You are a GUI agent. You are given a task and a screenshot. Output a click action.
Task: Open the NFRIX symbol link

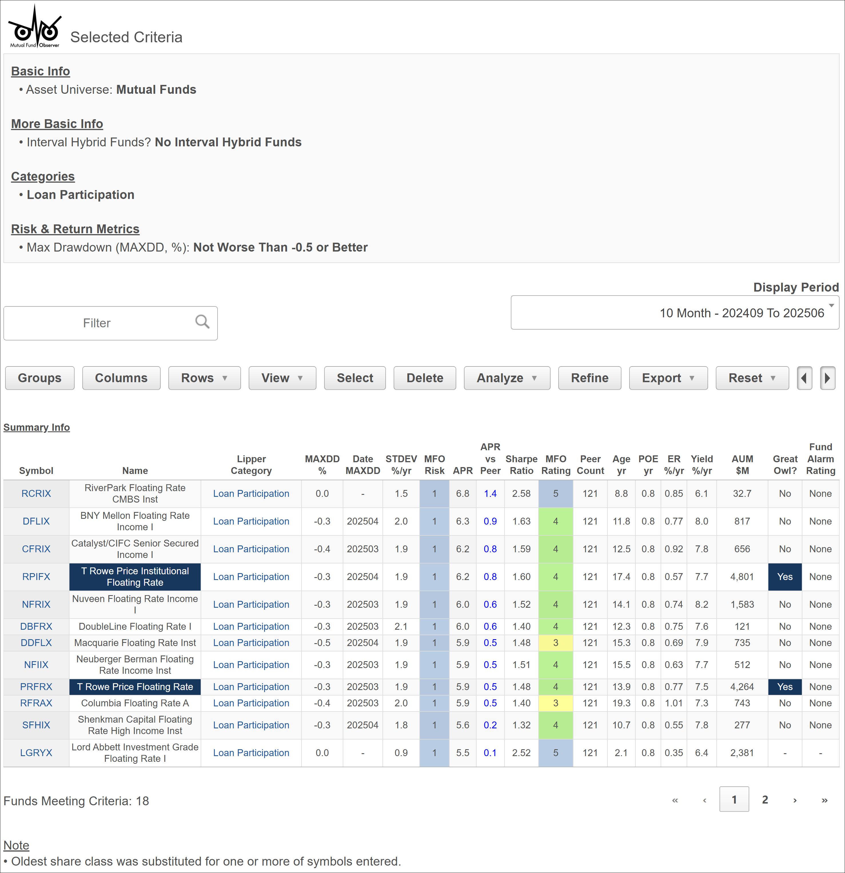coord(36,604)
